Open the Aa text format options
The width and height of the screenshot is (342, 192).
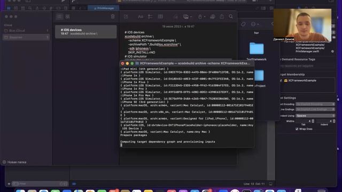tap(141, 17)
